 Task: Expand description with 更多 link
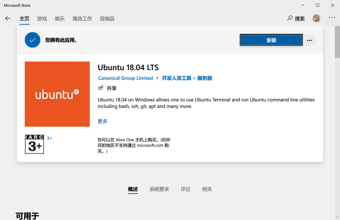click(x=102, y=121)
